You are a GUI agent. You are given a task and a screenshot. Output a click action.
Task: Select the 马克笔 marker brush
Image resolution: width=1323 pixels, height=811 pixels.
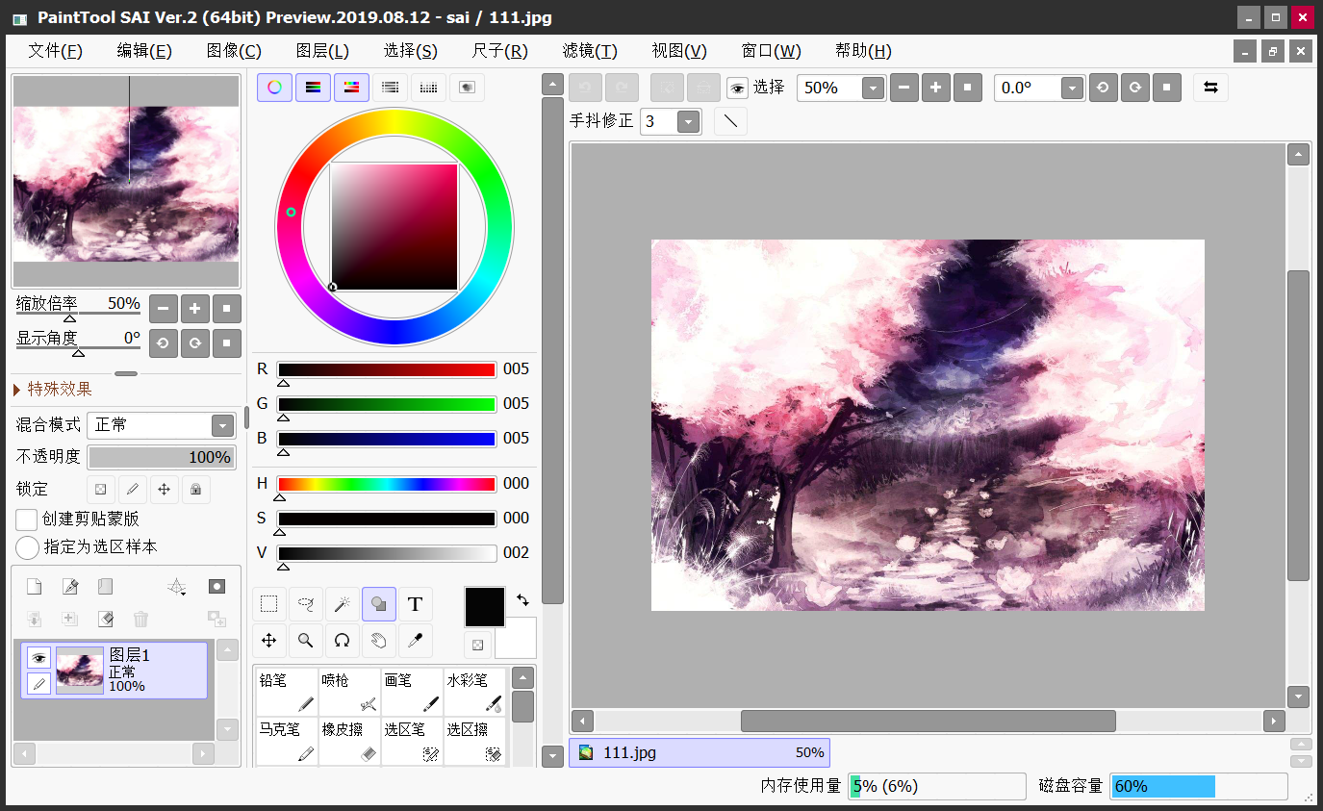pos(286,742)
